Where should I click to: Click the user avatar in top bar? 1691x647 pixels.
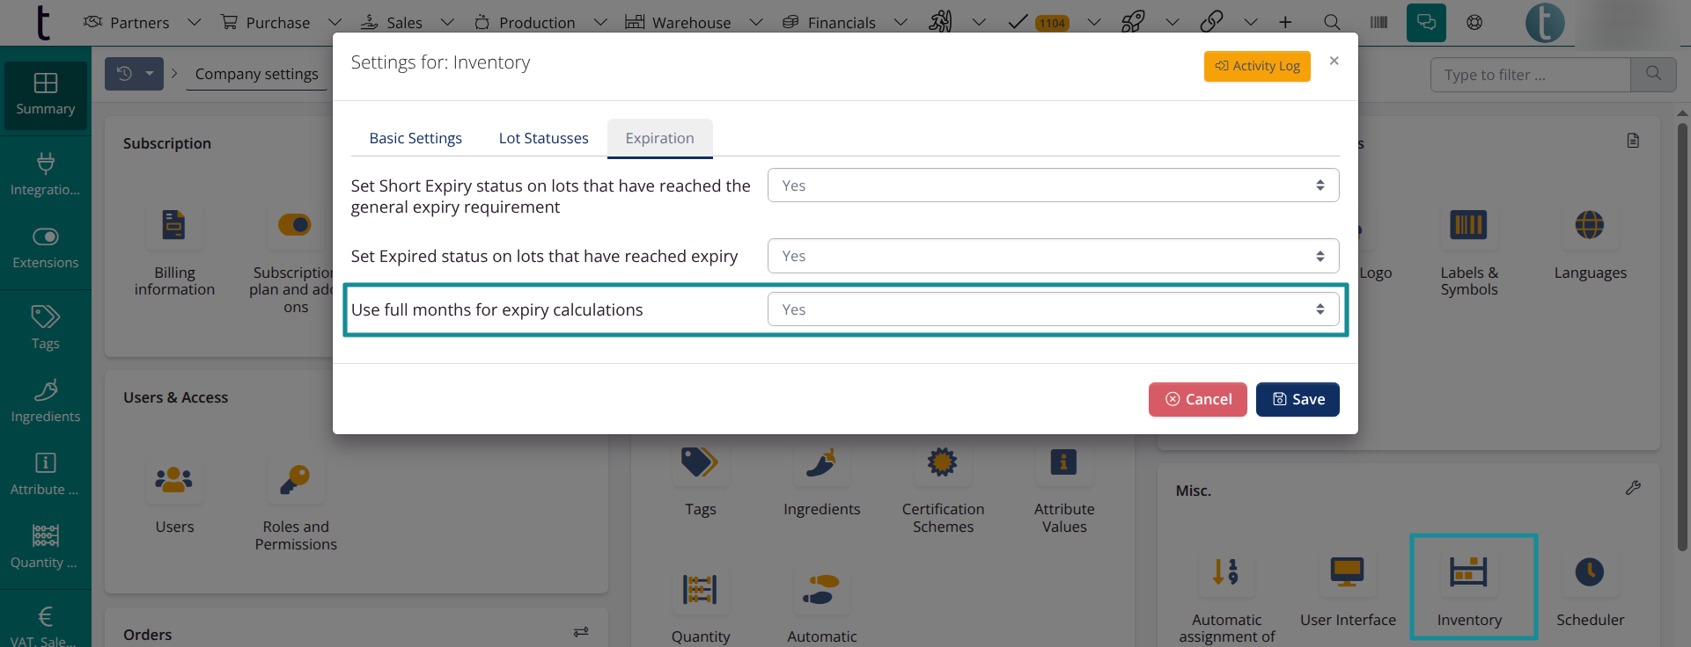tap(1545, 23)
